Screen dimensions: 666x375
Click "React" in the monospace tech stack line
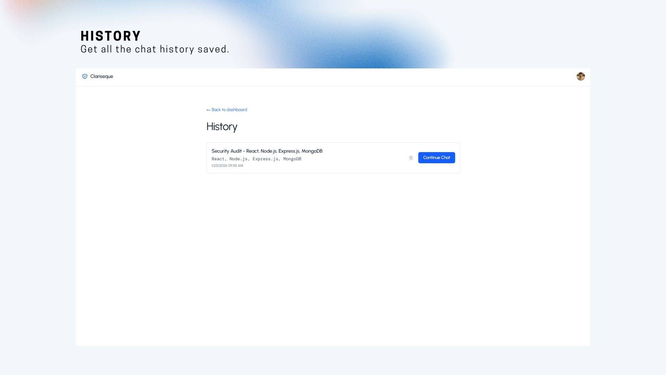pyautogui.click(x=218, y=159)
